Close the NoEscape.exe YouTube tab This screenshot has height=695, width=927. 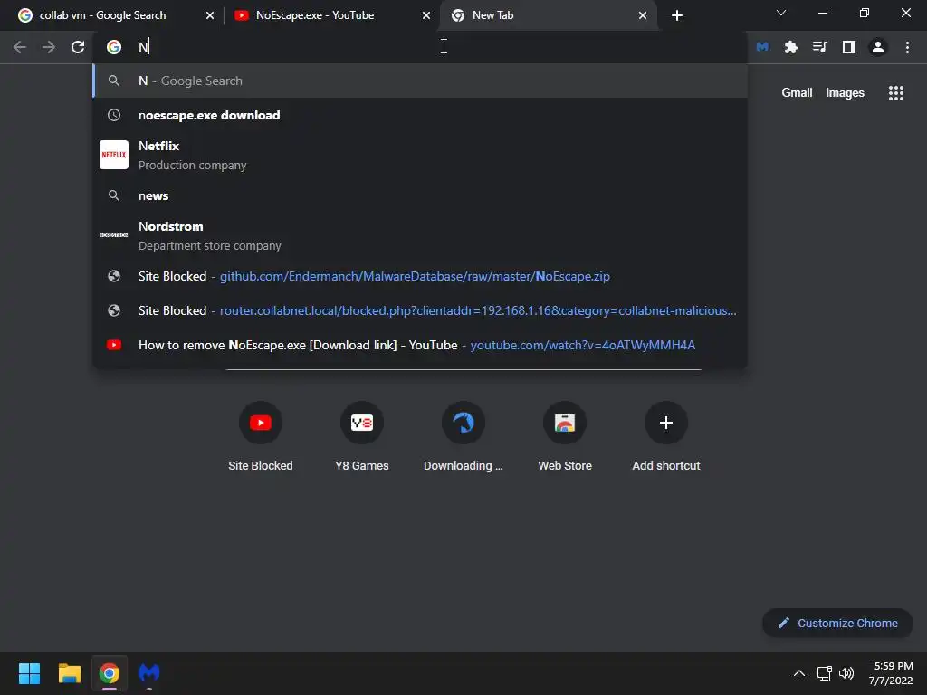(x=426, y=15)
